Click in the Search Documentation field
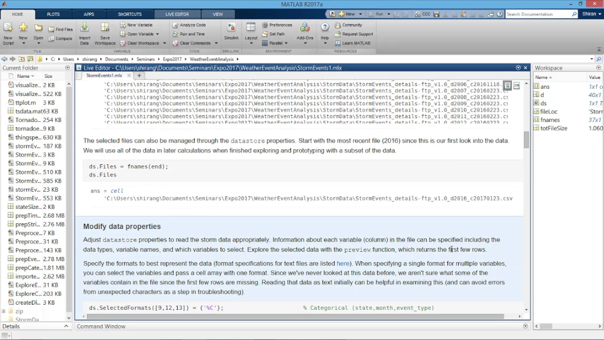 tap(538, 14)
